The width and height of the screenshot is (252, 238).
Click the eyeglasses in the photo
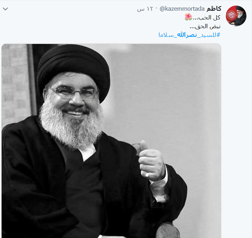[x=75, y=93]
